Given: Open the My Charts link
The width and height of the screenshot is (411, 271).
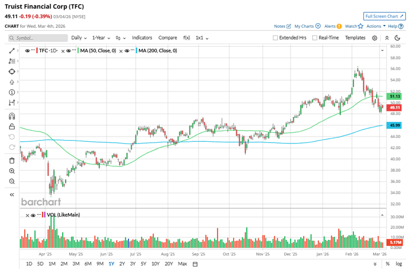Looking at the screenshot, I should coord(307,26).
